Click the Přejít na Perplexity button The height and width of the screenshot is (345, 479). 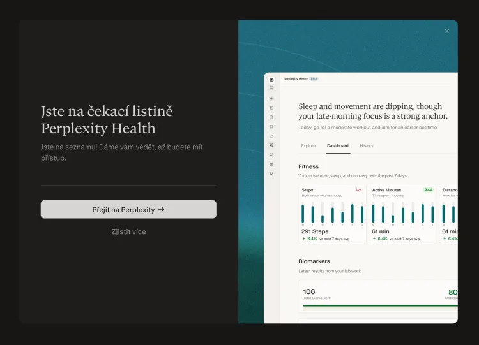coord(128,209)
